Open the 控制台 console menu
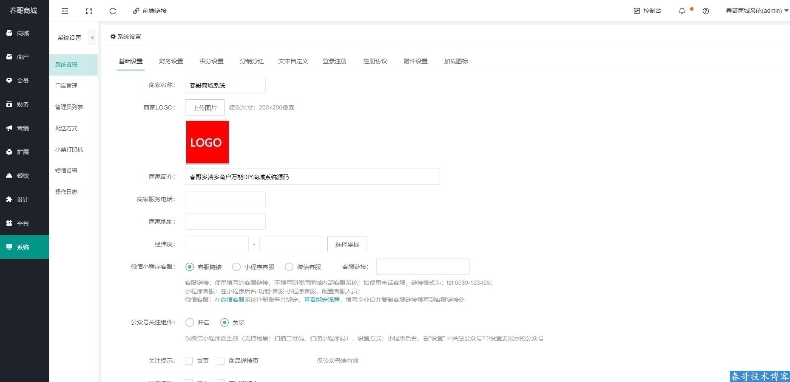Viewport: 790px width, 382px height. pyautogui.click(x=648, y=11)
